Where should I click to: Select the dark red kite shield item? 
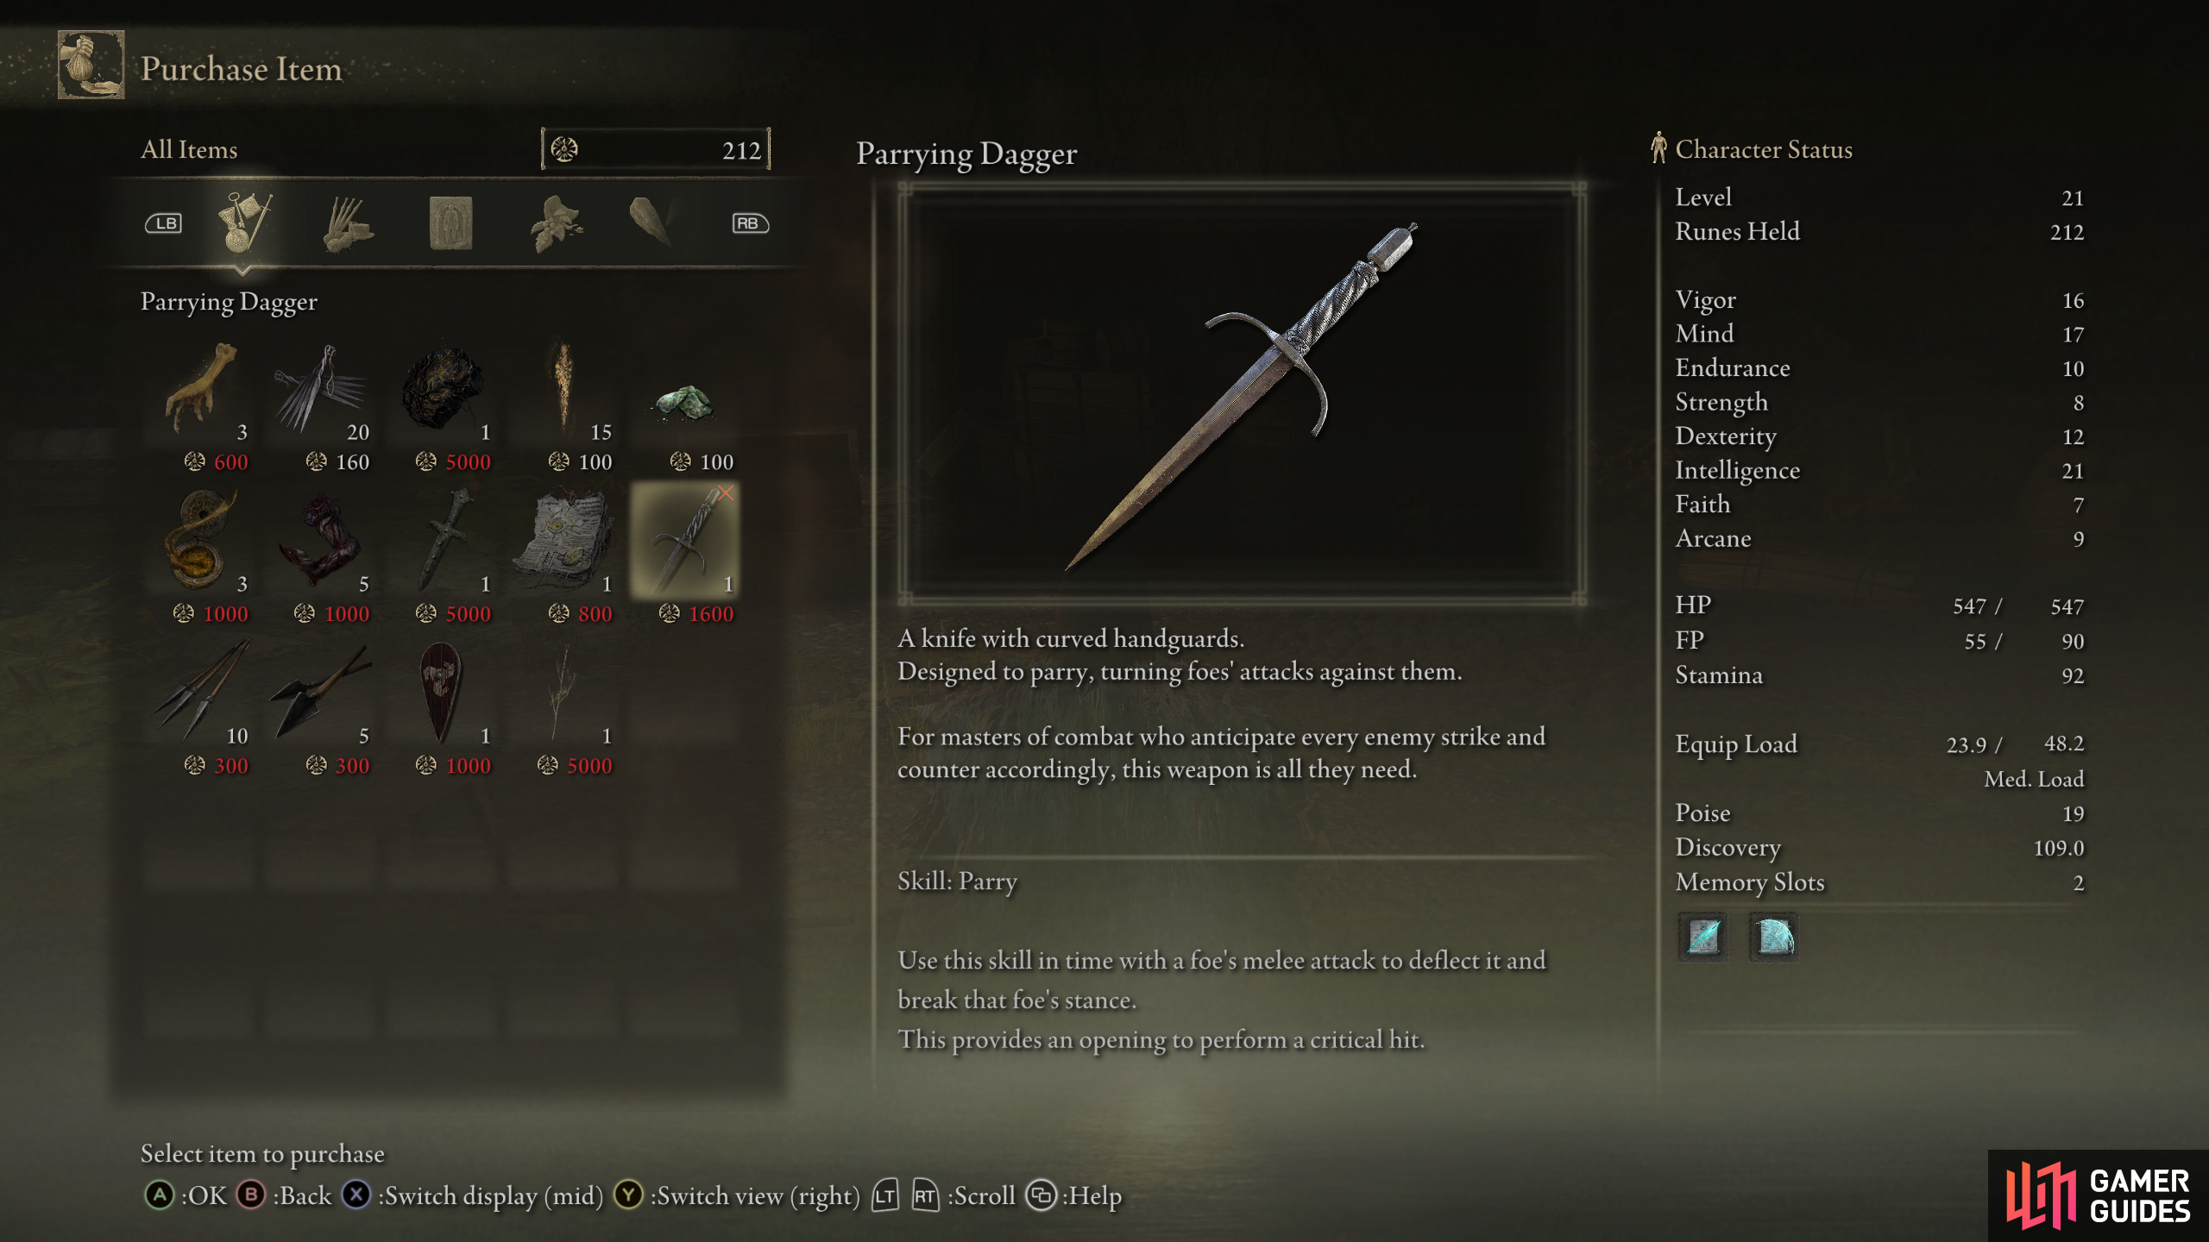click(444, 707)
